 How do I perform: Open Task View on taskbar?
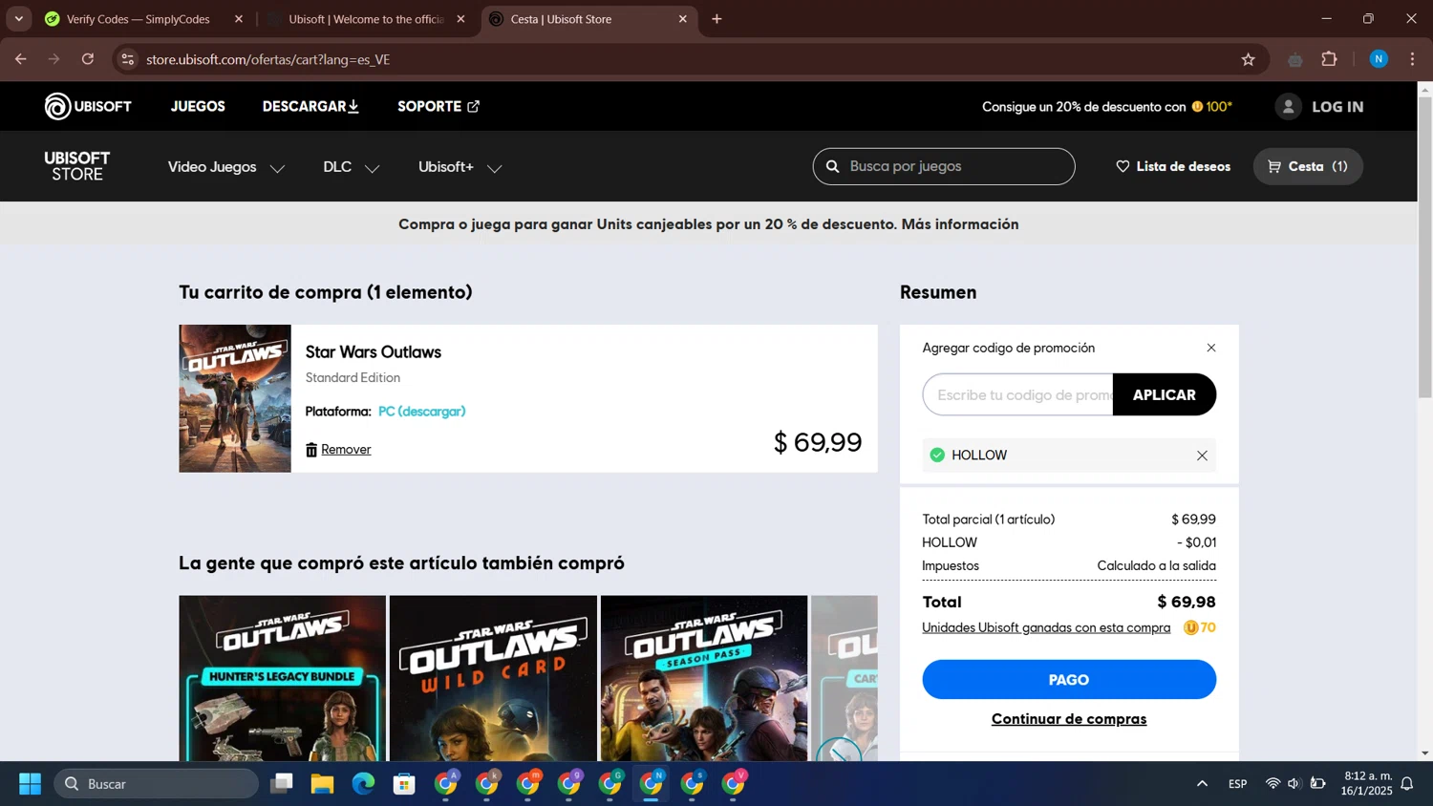tap(281, 784)
